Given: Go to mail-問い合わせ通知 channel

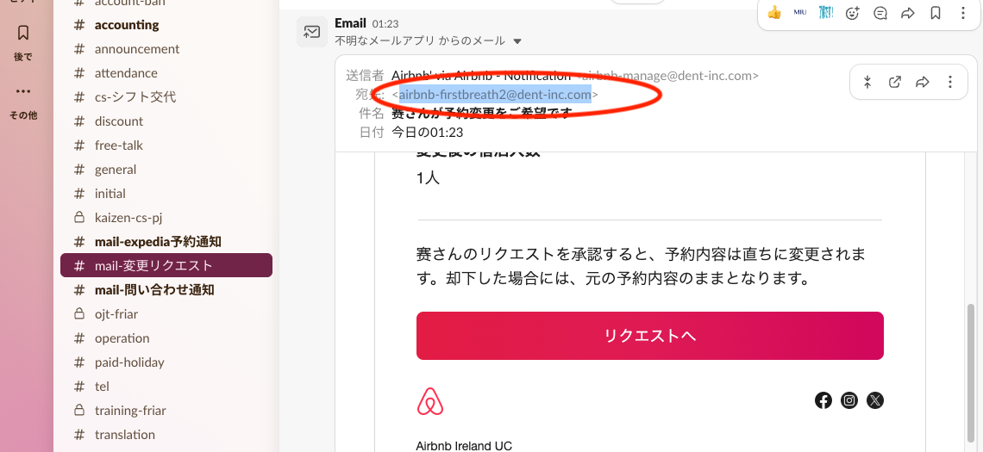Looking at the screenshot, I should point(154,290).
